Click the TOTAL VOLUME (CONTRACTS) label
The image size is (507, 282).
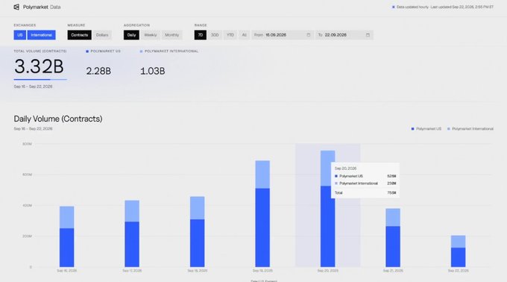tap(40, 51)
